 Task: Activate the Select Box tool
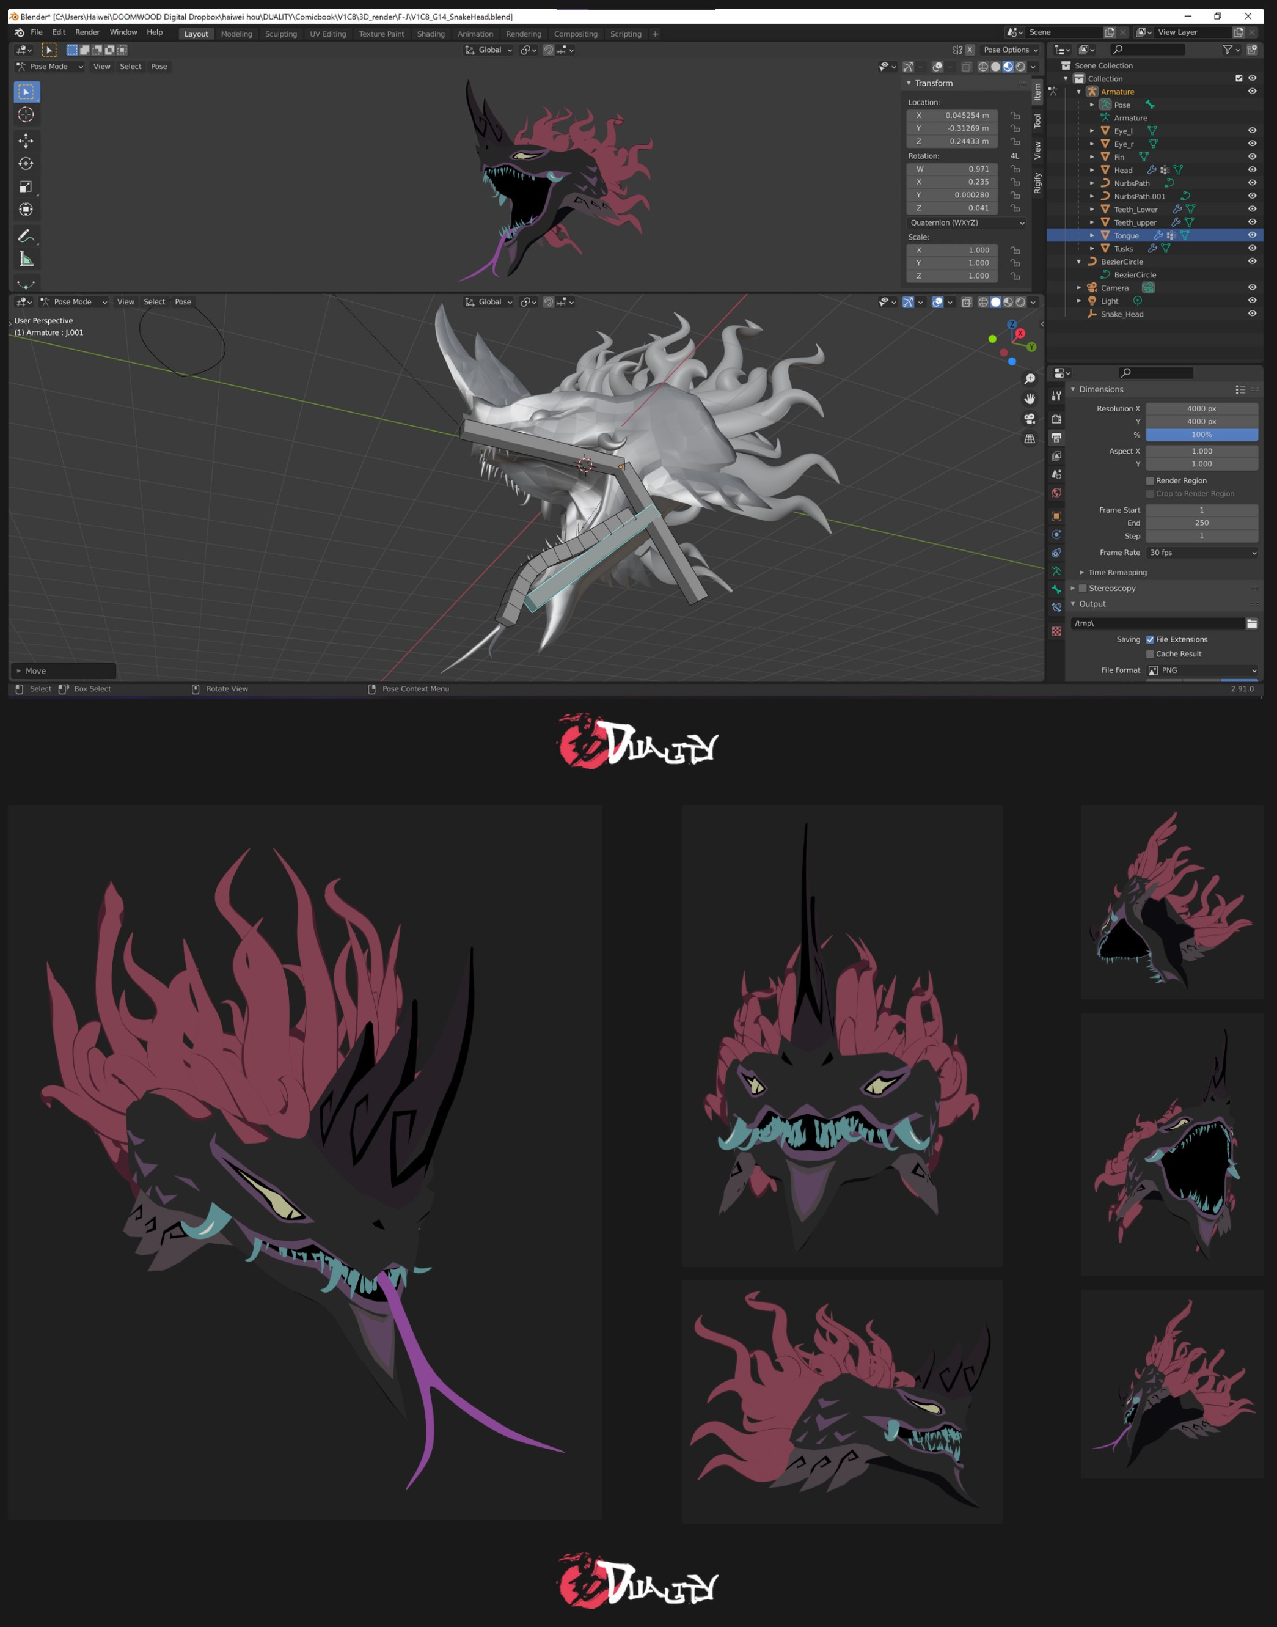[26, 91]
